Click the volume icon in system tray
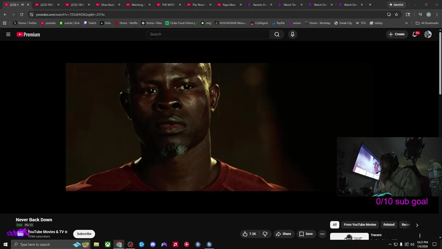The height and width of the screenshot is (249, 442). click(412, 245)
